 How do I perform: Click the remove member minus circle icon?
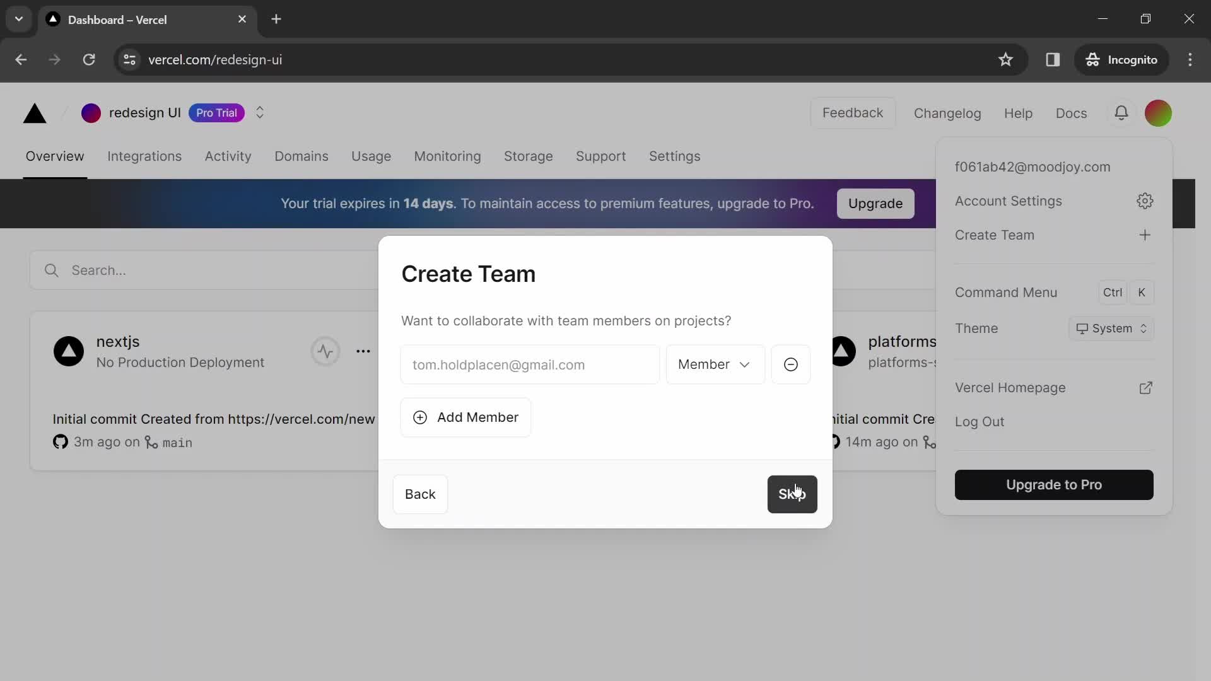coord(790,364)
